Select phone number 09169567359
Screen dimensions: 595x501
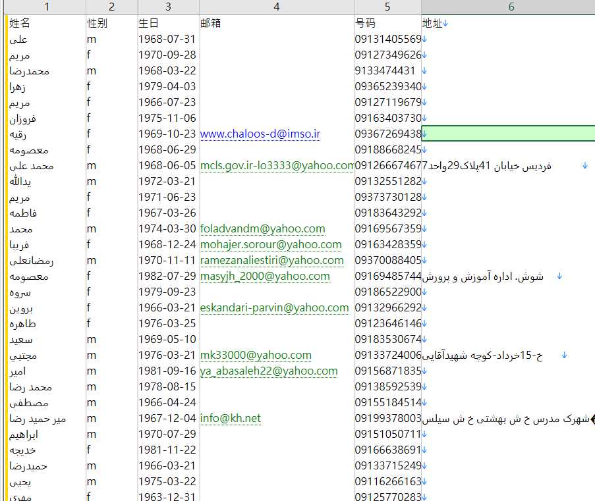pos(387,228)
